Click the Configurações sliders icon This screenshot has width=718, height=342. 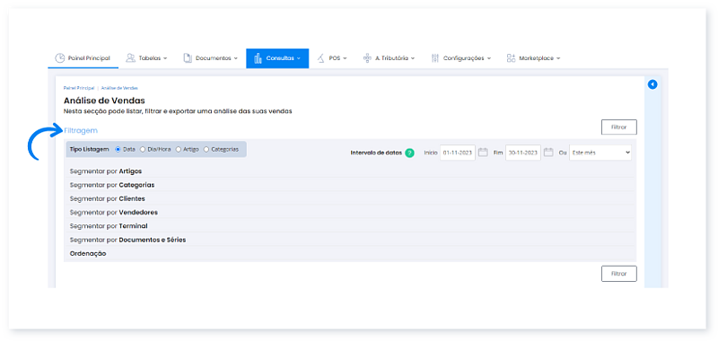pos(435,58)
